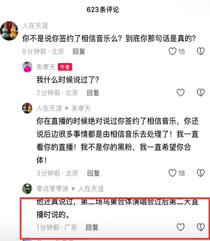This screenshot has height=241, width=210.
Task: Open 人在天涯's gourd profile avatar
Action: [x=9, y=31]
